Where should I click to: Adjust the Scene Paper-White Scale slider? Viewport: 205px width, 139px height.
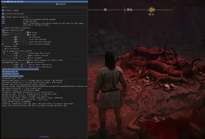[x=15, y=53]
